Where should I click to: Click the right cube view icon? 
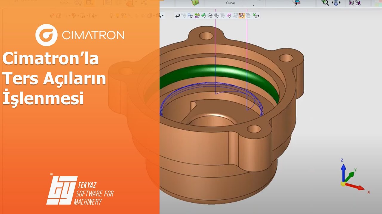click(358, 3)
